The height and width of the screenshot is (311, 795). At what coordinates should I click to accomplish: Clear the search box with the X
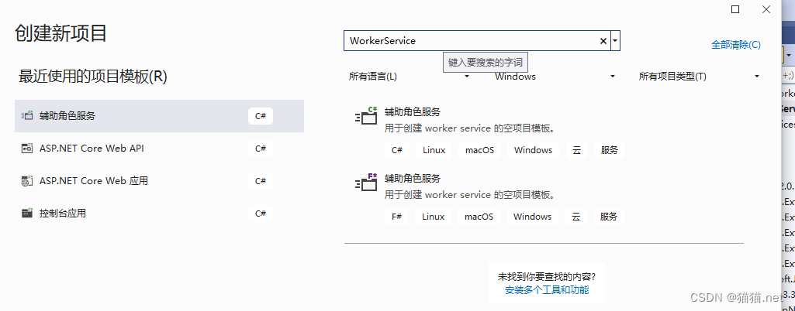[x=603, y=41]
